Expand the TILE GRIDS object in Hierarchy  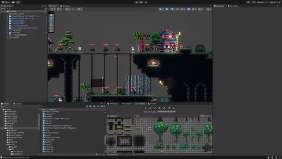point(7,30)
